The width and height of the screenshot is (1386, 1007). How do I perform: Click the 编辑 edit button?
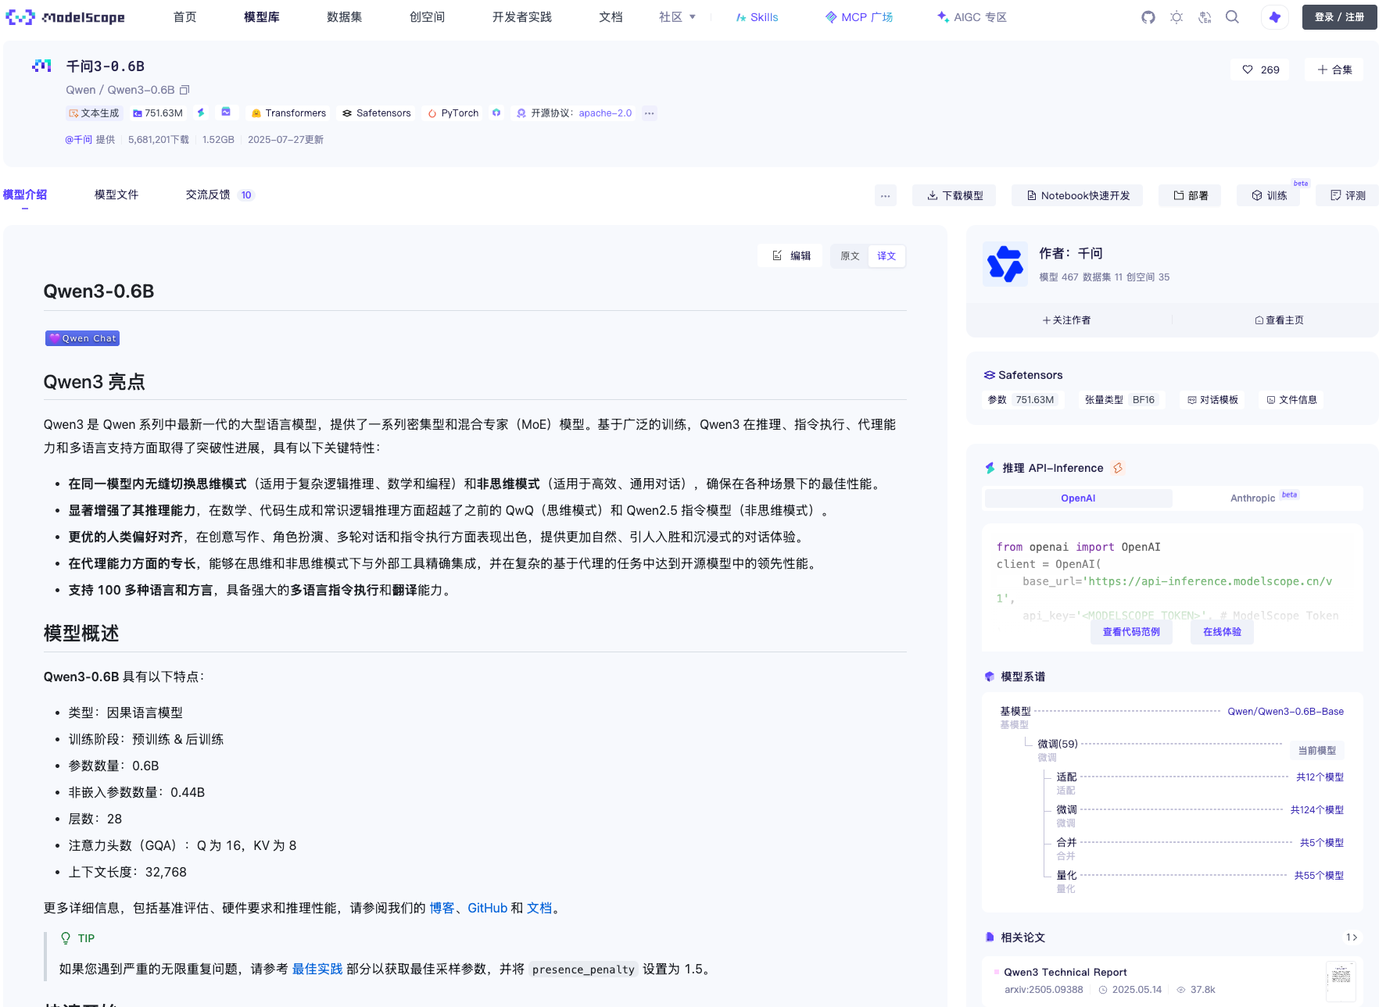pos(790,256)
